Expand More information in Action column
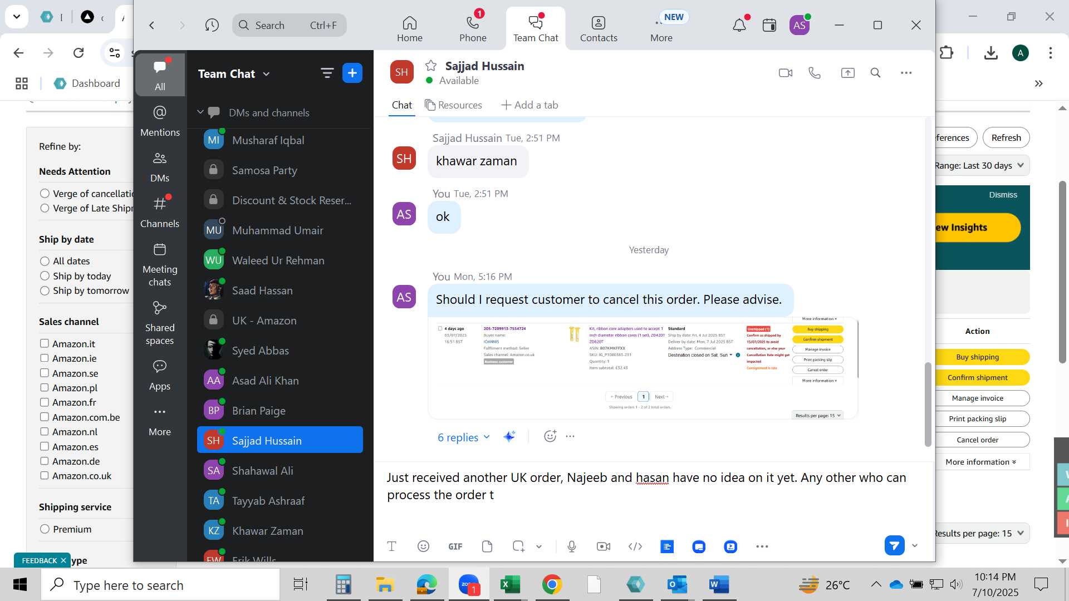The height and width of the screenshot is (601, 1069). pyautogui.click(x=980, y=462)
